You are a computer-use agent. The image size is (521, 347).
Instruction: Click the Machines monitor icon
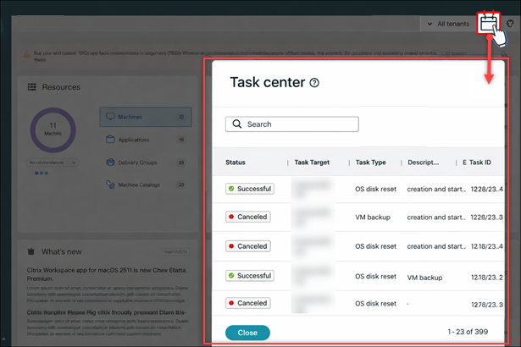coord(110,117)
